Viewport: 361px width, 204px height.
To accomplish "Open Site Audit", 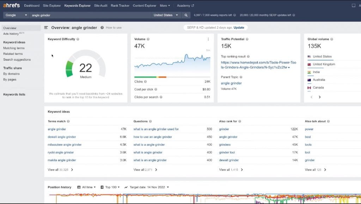I will (x=100, y=6).
